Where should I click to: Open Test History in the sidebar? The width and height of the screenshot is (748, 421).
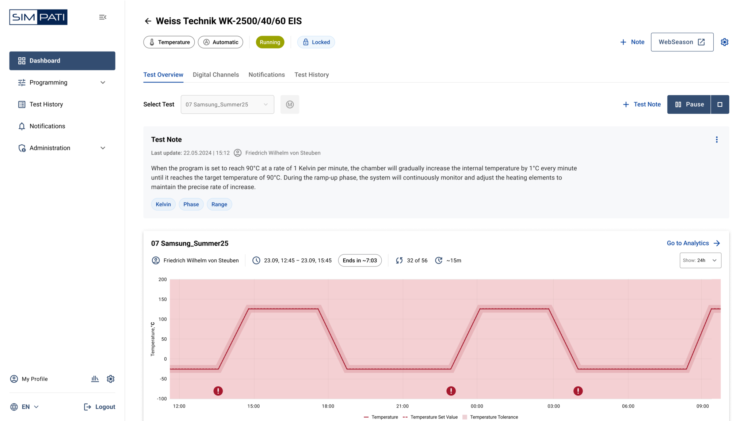point(62,105)
